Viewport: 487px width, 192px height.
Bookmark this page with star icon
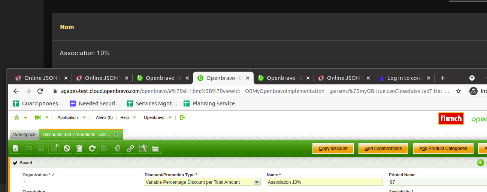click(x=458, y=91)
